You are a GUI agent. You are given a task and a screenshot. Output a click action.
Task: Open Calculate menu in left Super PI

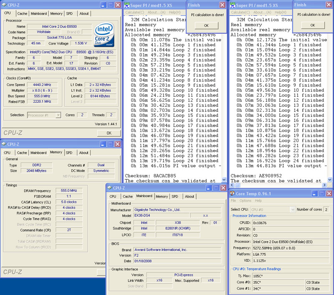134,13
